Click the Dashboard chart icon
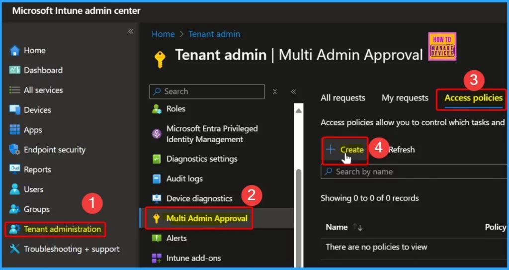Screen dimensions: 509x270 click(14, 70)
